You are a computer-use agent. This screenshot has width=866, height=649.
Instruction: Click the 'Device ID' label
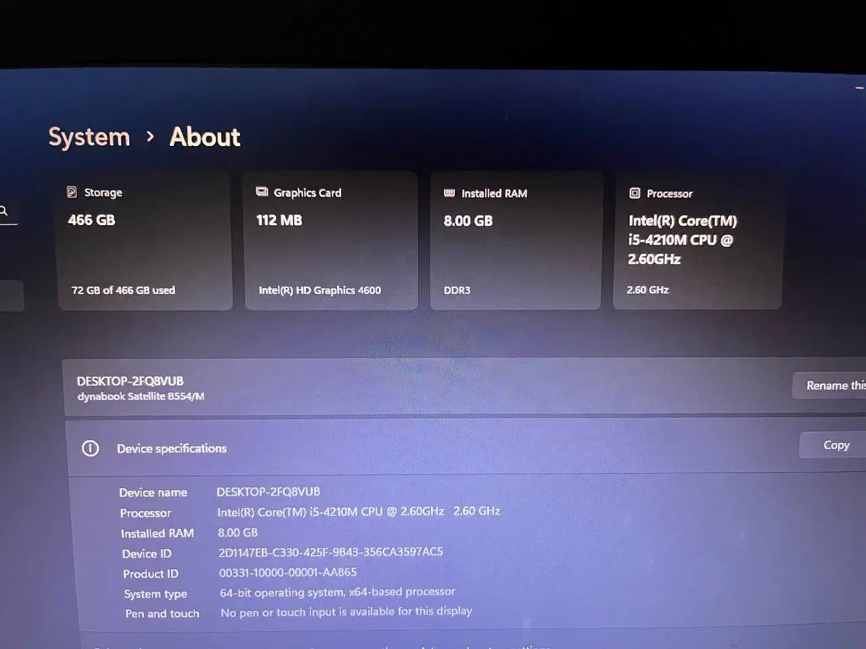[147, 554]
